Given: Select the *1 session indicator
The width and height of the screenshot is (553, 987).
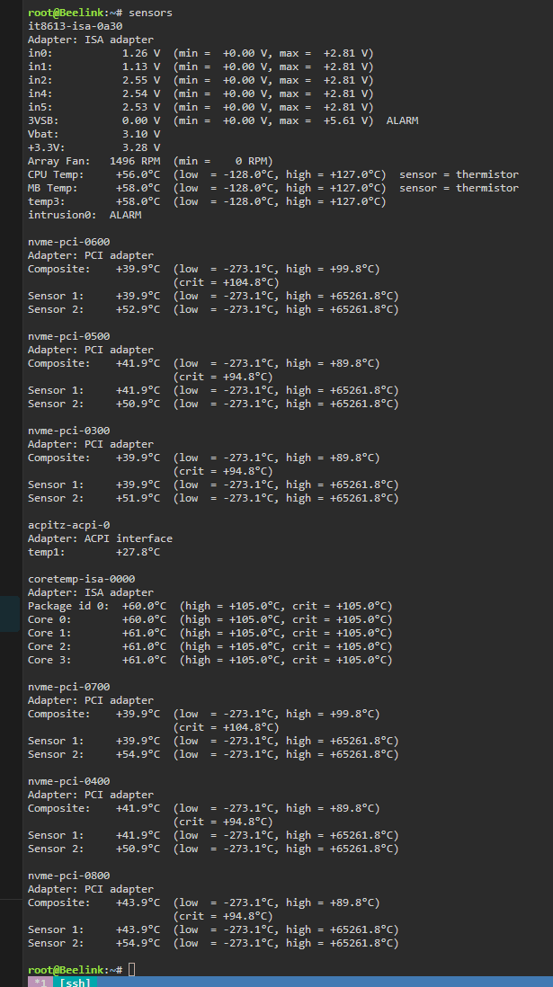Looking at the screenshot, I should 39,982.
